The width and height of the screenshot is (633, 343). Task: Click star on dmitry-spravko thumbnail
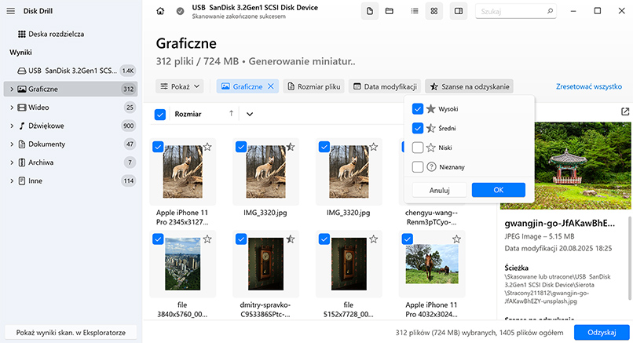(291, 239)
